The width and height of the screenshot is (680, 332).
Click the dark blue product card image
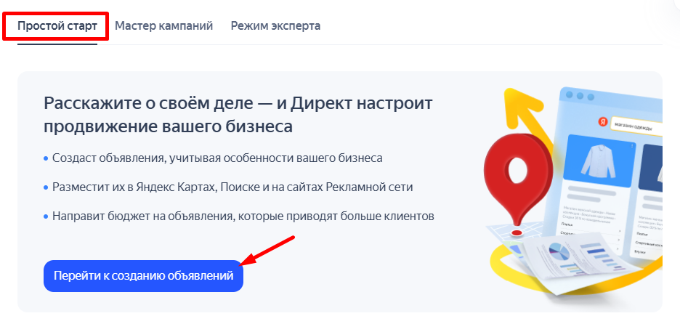[x=652, y=167]
